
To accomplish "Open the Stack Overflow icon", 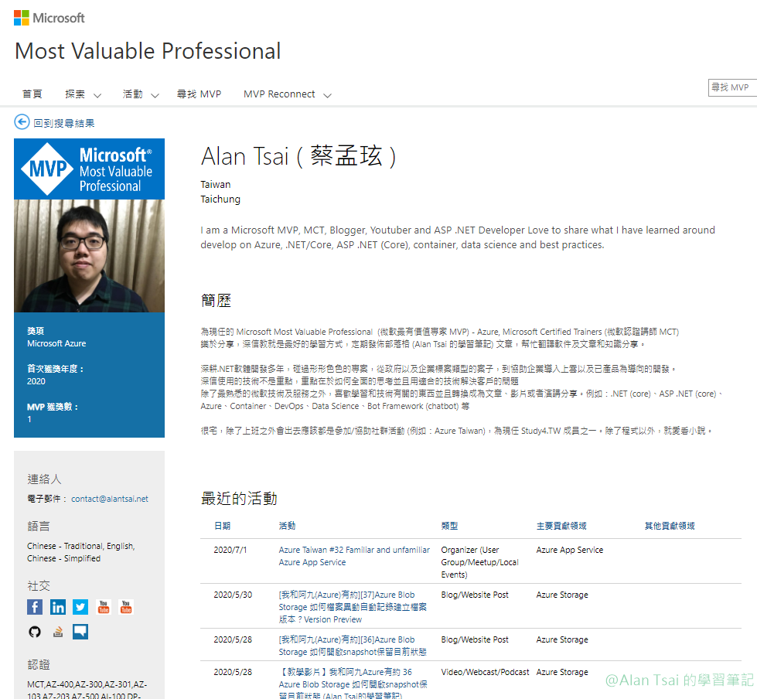I will (x=58, y=632).
